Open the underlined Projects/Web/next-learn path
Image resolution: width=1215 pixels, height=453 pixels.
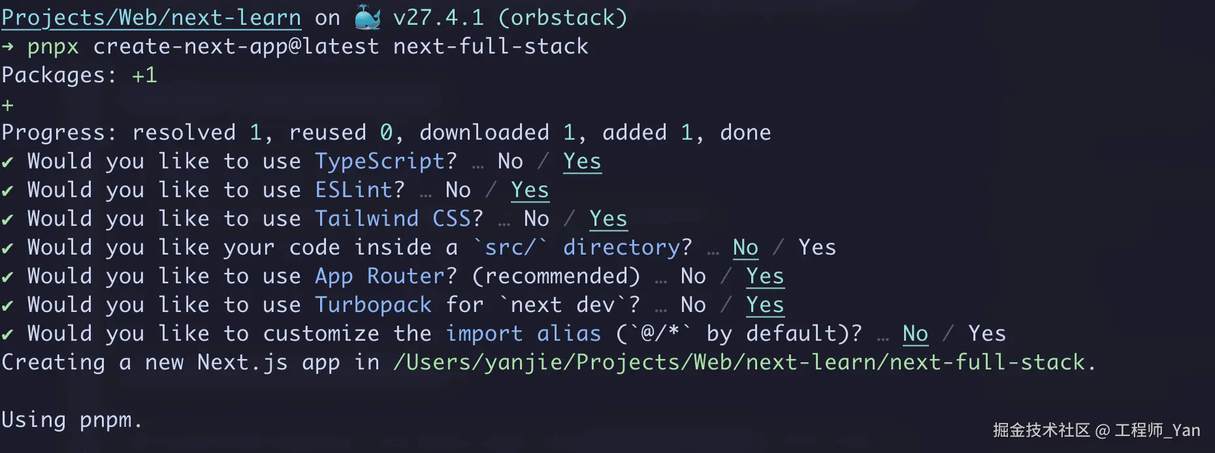click(x=152, y=18)
